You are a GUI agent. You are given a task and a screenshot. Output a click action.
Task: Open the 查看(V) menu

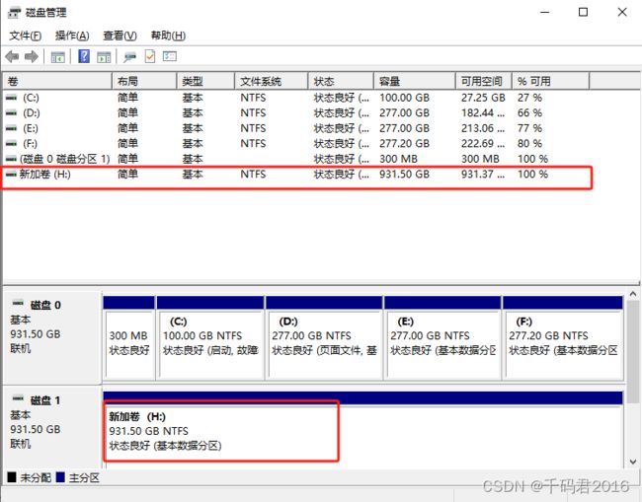pyautogui.click(x=120, y=36)
